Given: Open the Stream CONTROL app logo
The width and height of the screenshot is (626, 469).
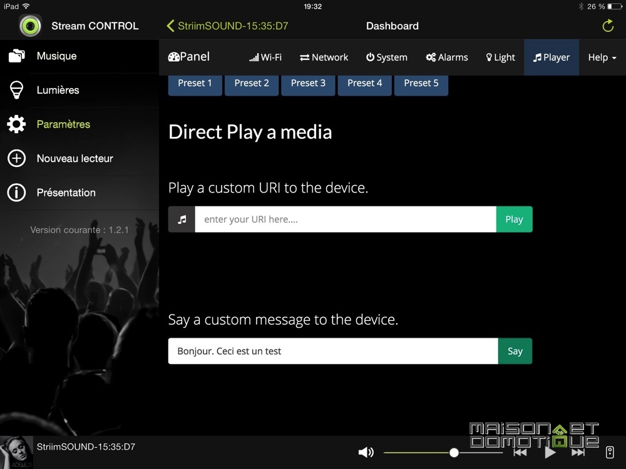Looking at the screenshot, I should [30, 26].
